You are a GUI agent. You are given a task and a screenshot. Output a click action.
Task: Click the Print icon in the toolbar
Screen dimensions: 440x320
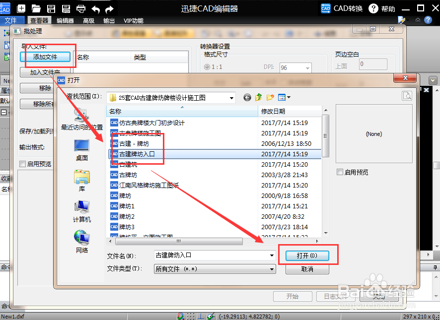click(81, 8)
